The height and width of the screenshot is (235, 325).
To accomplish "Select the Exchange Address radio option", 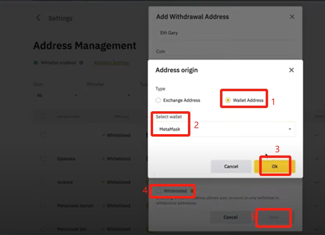I will [158, 100].
